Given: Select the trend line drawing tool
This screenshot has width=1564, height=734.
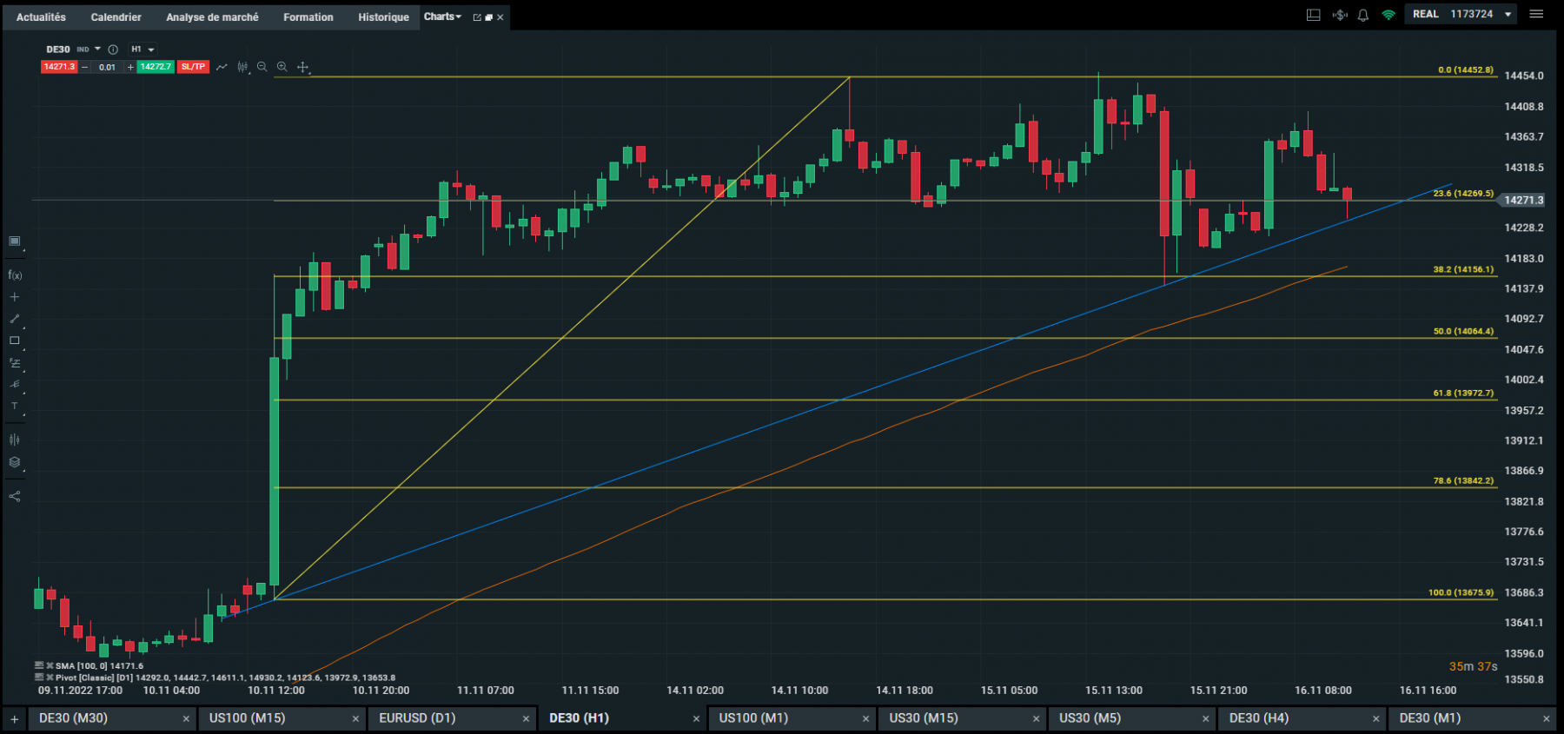Looking at the screenshot, I should tap(15, 319).
